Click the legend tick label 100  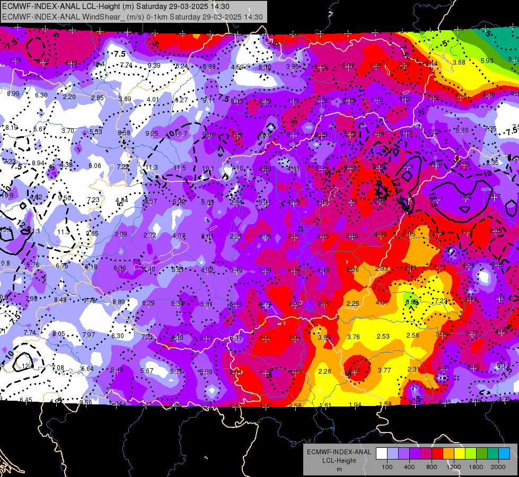click(387, 467)
